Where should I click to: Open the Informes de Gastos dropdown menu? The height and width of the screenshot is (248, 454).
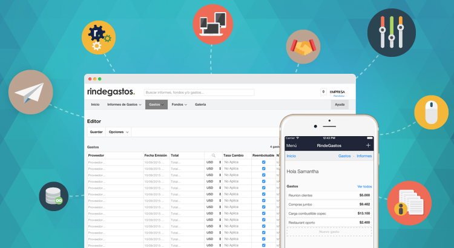click(x=124, y=105)
